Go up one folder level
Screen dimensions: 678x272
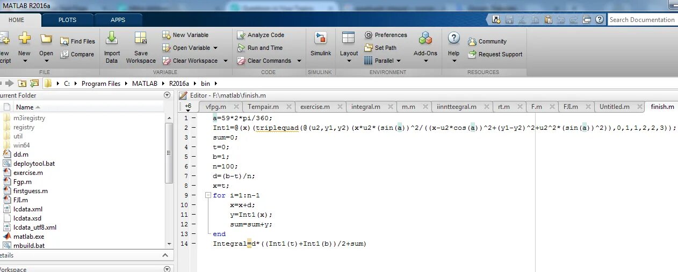pyautogui.click(x=22, y=83)
